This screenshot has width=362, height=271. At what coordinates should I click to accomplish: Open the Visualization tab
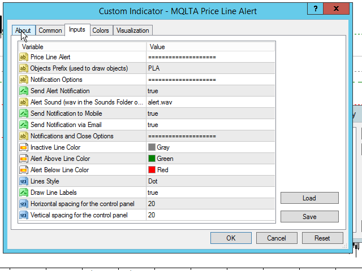pyautogui.click(x=133, y=30)
